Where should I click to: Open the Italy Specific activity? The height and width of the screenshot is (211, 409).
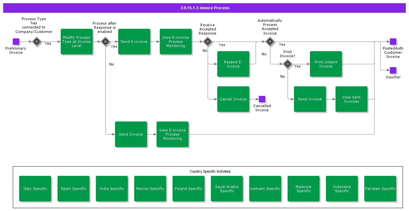click(35, 189)
